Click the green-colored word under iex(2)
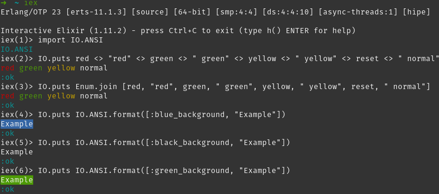Image resolution: width=439 pixels, height=194 pixels. click(31, 68)
